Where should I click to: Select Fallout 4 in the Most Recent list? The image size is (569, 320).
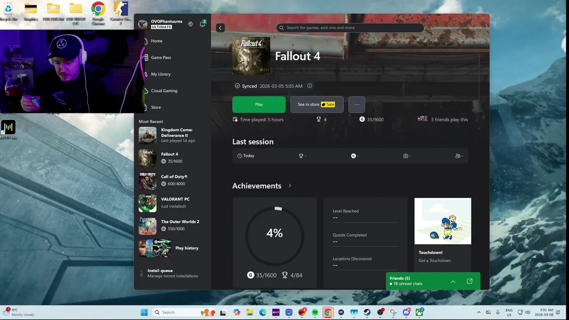point(172,158)
